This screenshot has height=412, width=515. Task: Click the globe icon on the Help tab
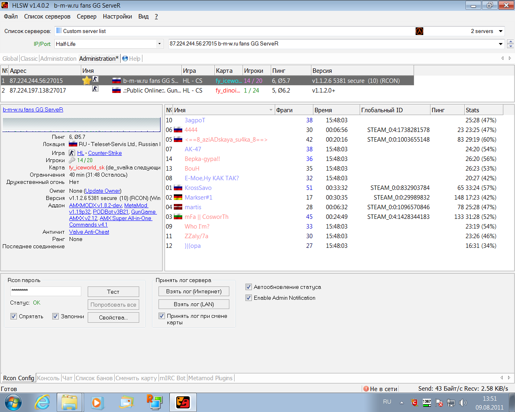click(x=125, y=58)
